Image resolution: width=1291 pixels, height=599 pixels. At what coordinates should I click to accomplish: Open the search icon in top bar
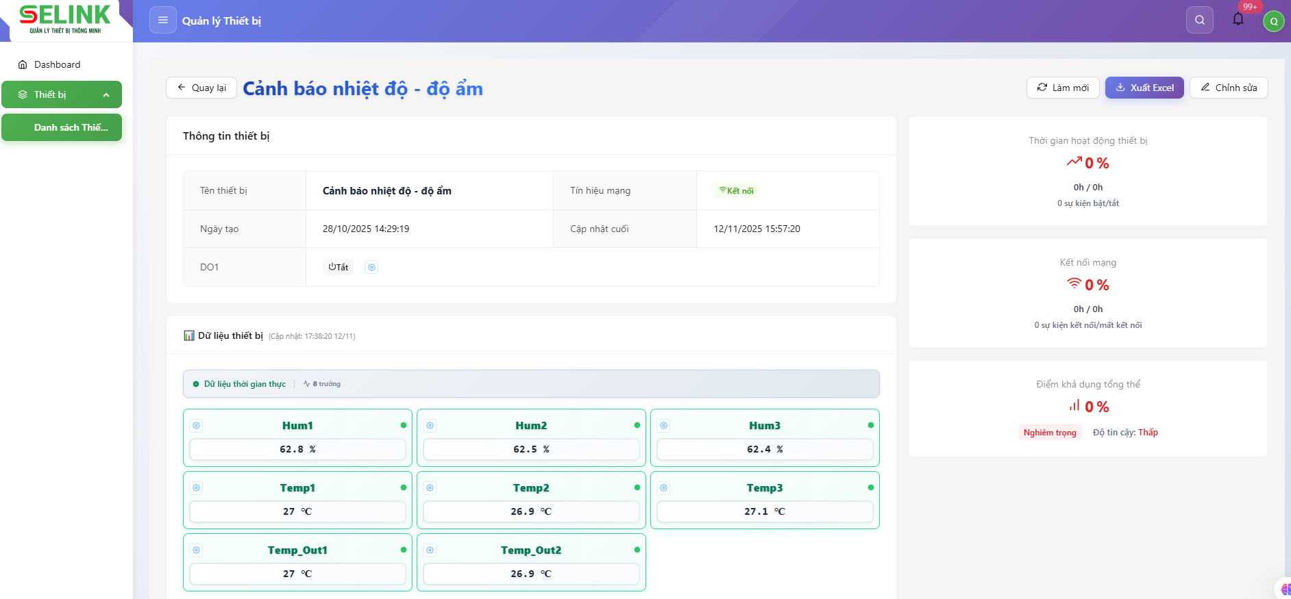tap(1199, 21)
